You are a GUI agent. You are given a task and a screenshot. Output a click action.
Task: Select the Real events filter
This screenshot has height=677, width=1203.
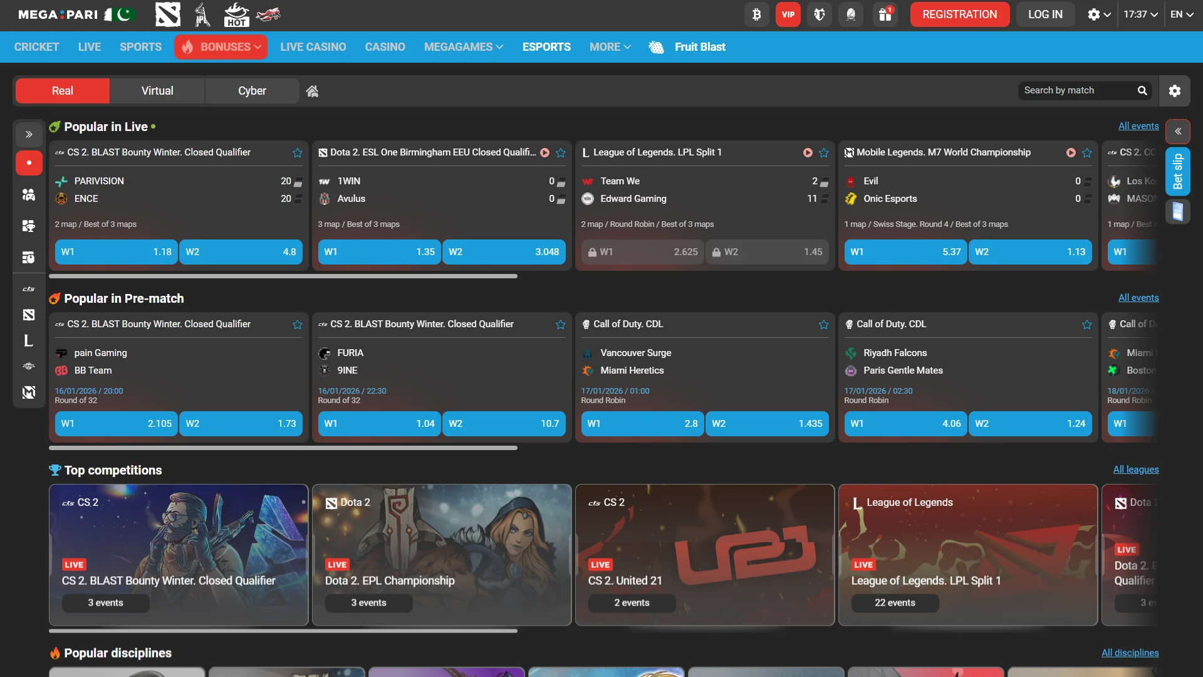coord(62,90)
